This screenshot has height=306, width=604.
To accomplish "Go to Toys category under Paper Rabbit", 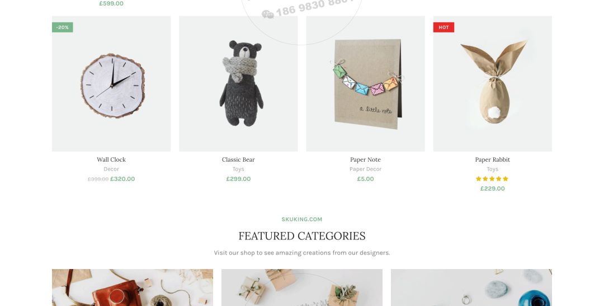I will (493, 169).
